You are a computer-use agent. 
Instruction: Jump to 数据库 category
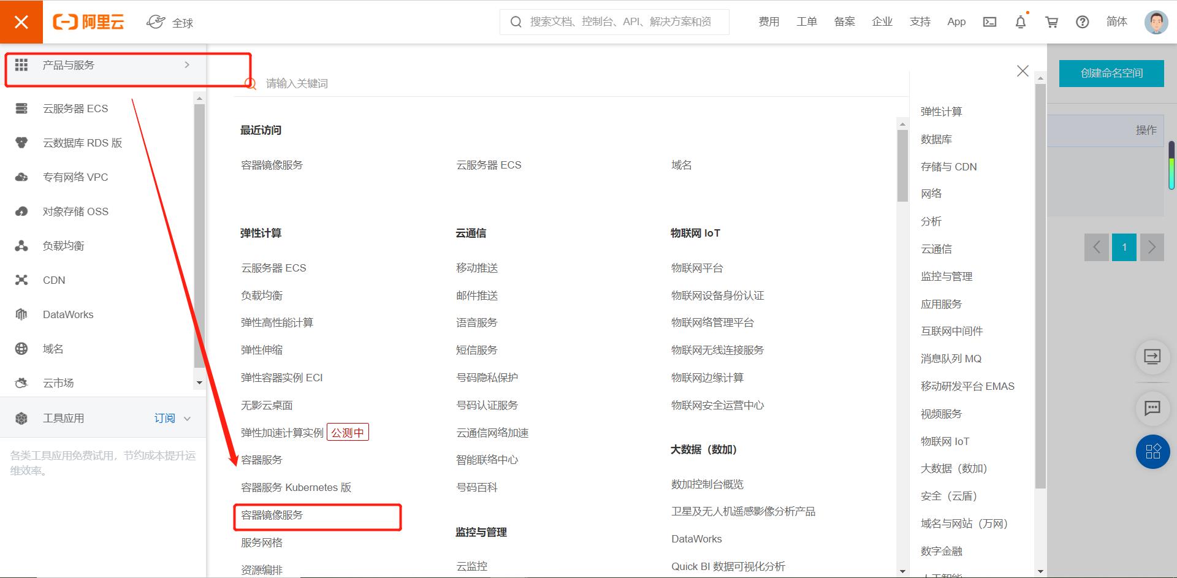pyautogui.click(x=936, y=140)
